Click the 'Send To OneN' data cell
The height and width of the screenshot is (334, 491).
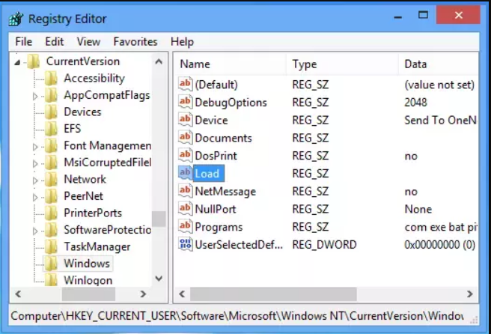click(x=440, y=120)
